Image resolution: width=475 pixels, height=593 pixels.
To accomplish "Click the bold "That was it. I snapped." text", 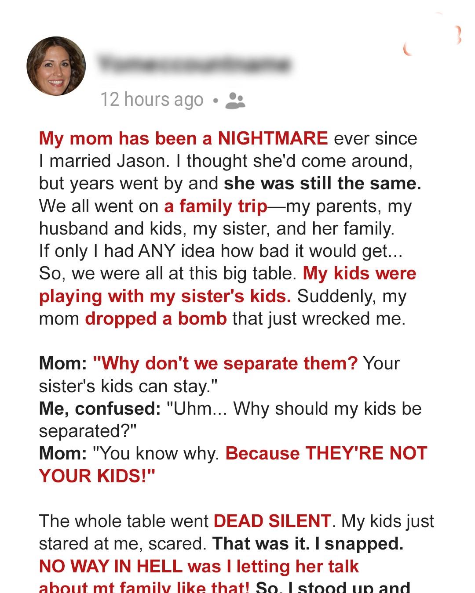I will click(x=308, y=544).
